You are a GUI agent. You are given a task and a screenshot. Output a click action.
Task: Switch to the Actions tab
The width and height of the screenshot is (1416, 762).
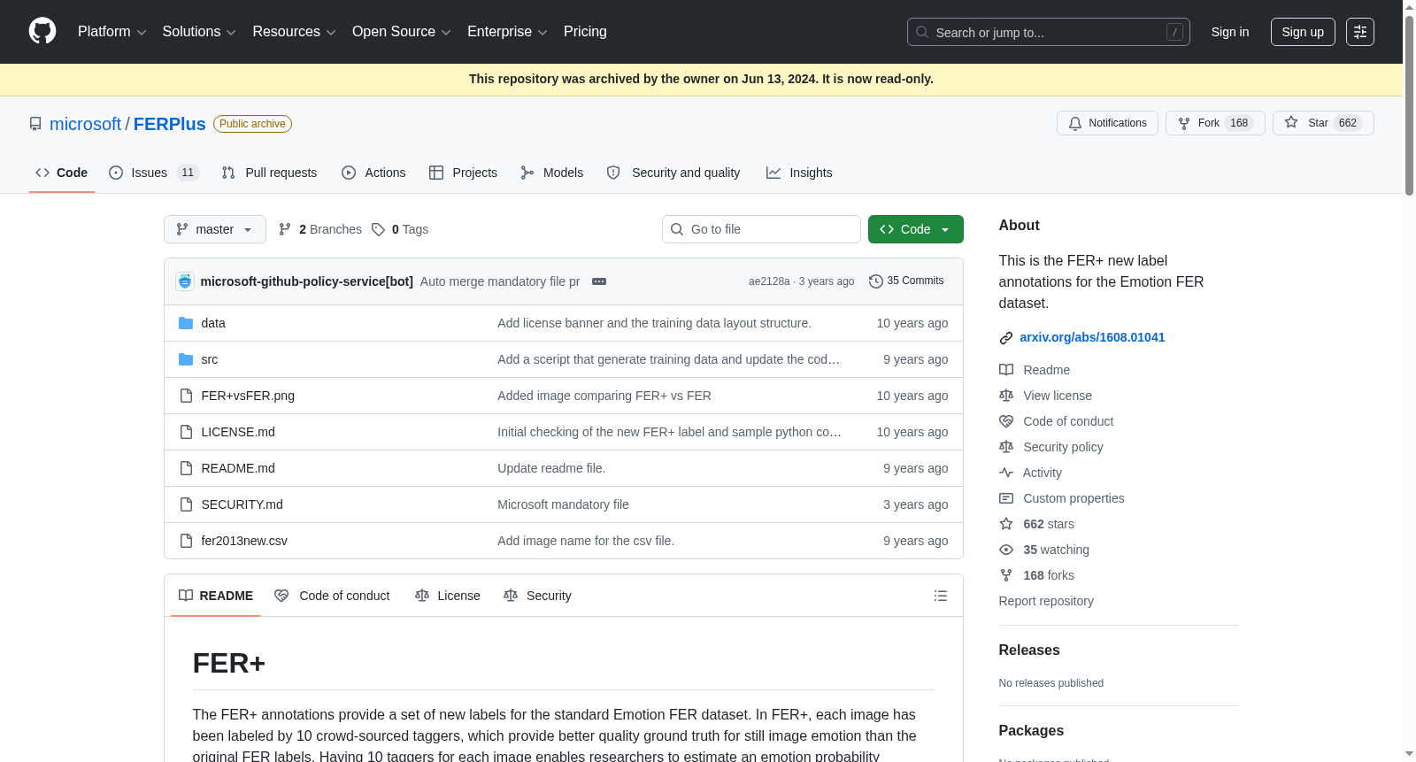373,173
